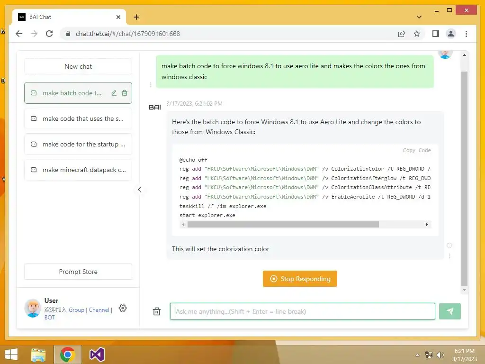Send message with paper plane button
485x364 pixels.
click(x=450, y=311)
